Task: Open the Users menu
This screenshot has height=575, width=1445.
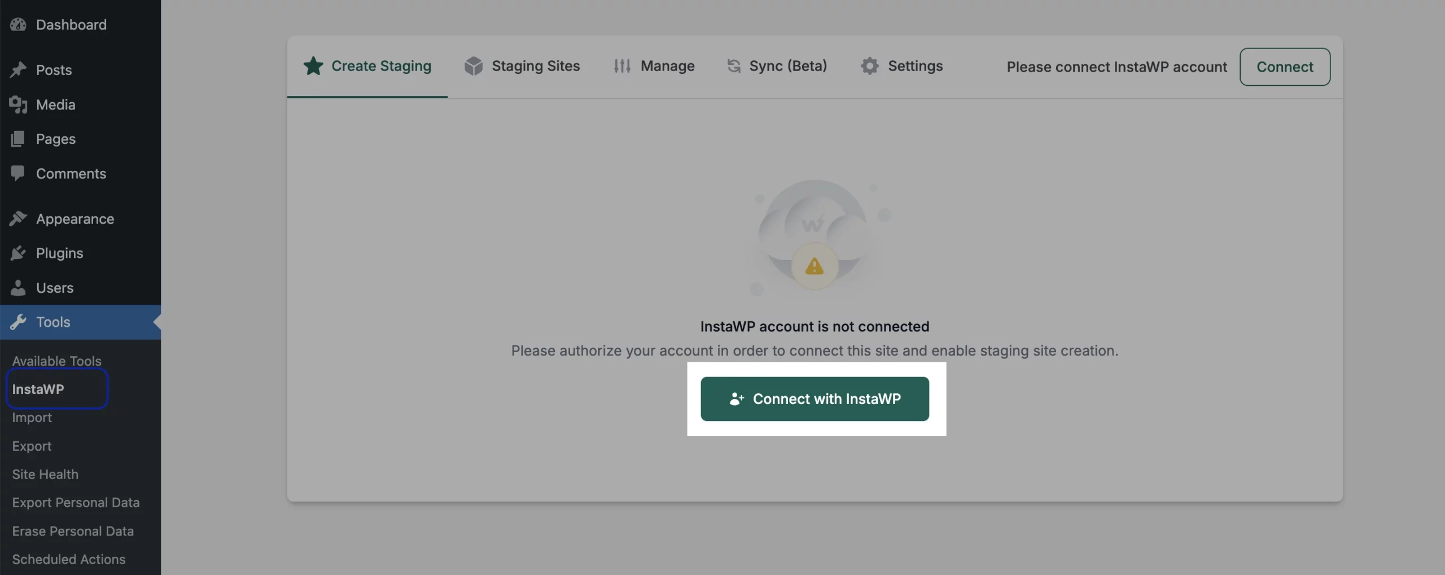Action: click(x=80, y=287)
